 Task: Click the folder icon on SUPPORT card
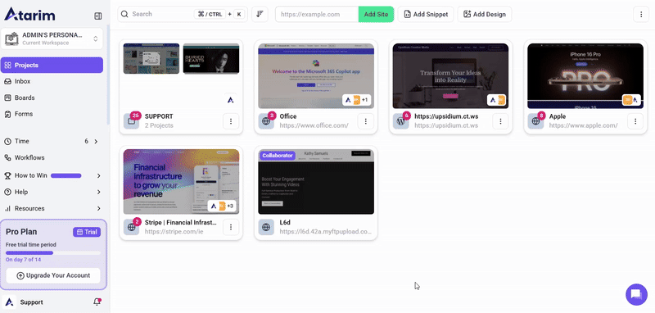[131, 121]
